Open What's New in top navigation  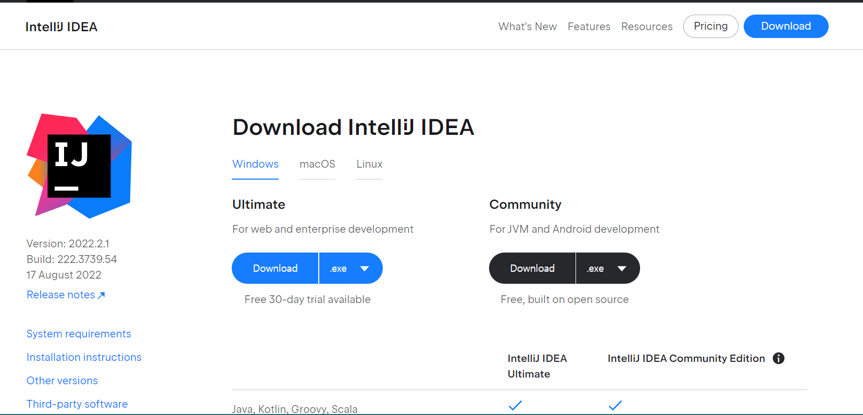[x=528, y=27]
